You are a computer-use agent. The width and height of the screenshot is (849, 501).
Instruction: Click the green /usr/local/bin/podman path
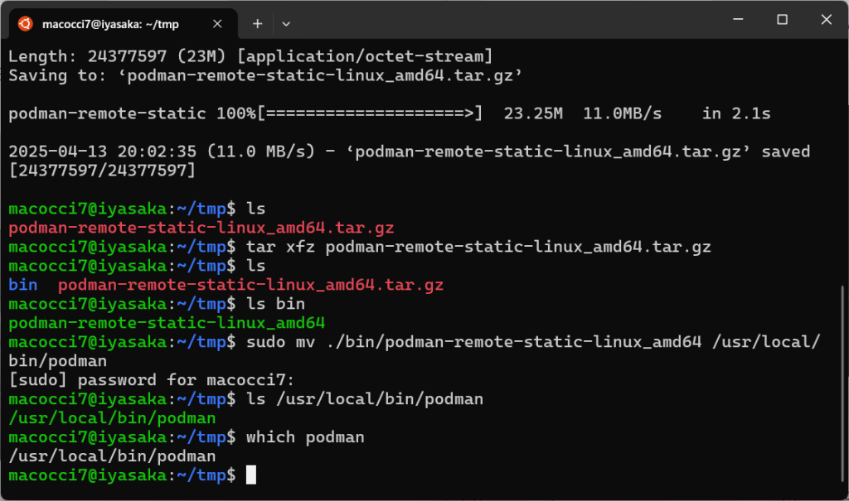[x=112, y=418]
